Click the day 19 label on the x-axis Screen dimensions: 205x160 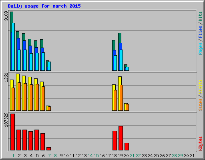point(120,156)
